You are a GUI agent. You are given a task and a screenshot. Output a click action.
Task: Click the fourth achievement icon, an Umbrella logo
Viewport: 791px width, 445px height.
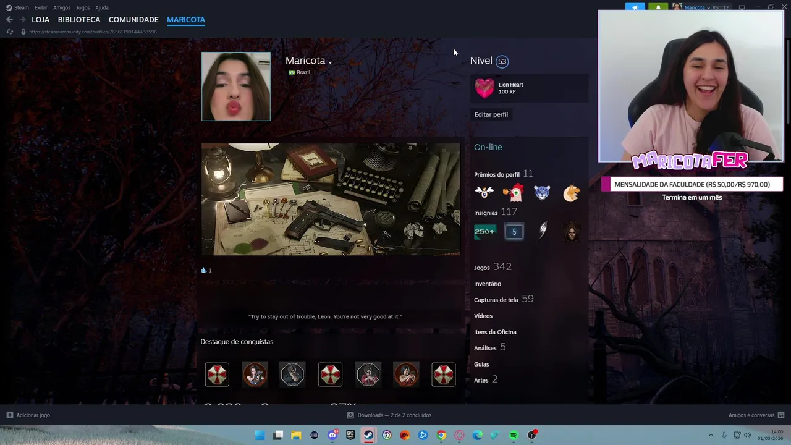point(330,375)
